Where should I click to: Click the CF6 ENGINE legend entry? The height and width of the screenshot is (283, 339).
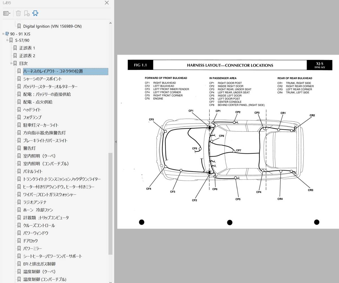pos(154,99)
